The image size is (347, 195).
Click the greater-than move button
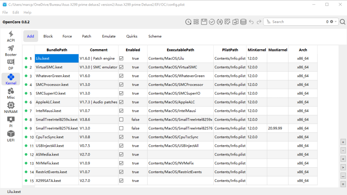(343, 167)
